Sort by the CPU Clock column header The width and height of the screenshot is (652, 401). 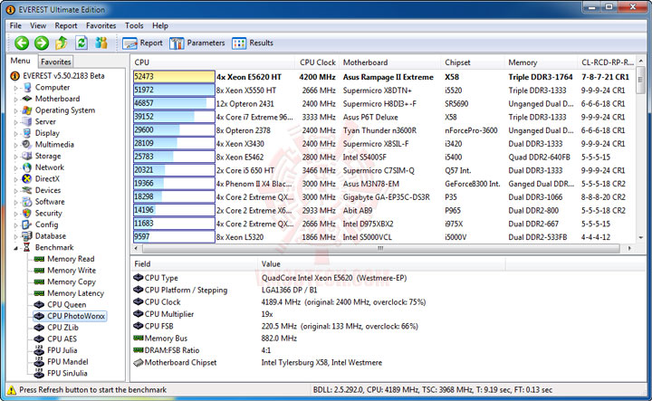click(317, 62)
